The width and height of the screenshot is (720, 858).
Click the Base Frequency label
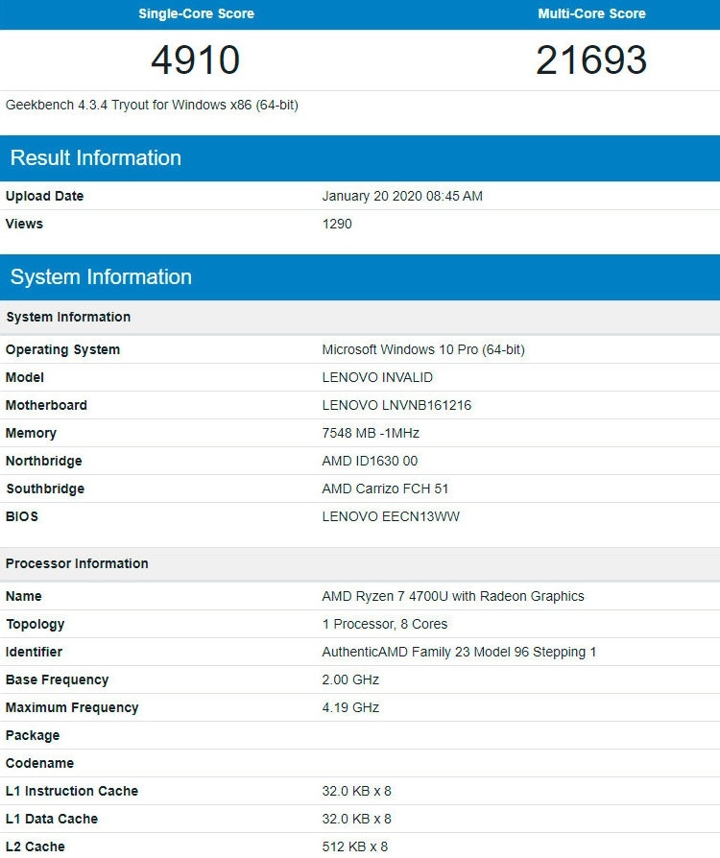tap(57, 680)
